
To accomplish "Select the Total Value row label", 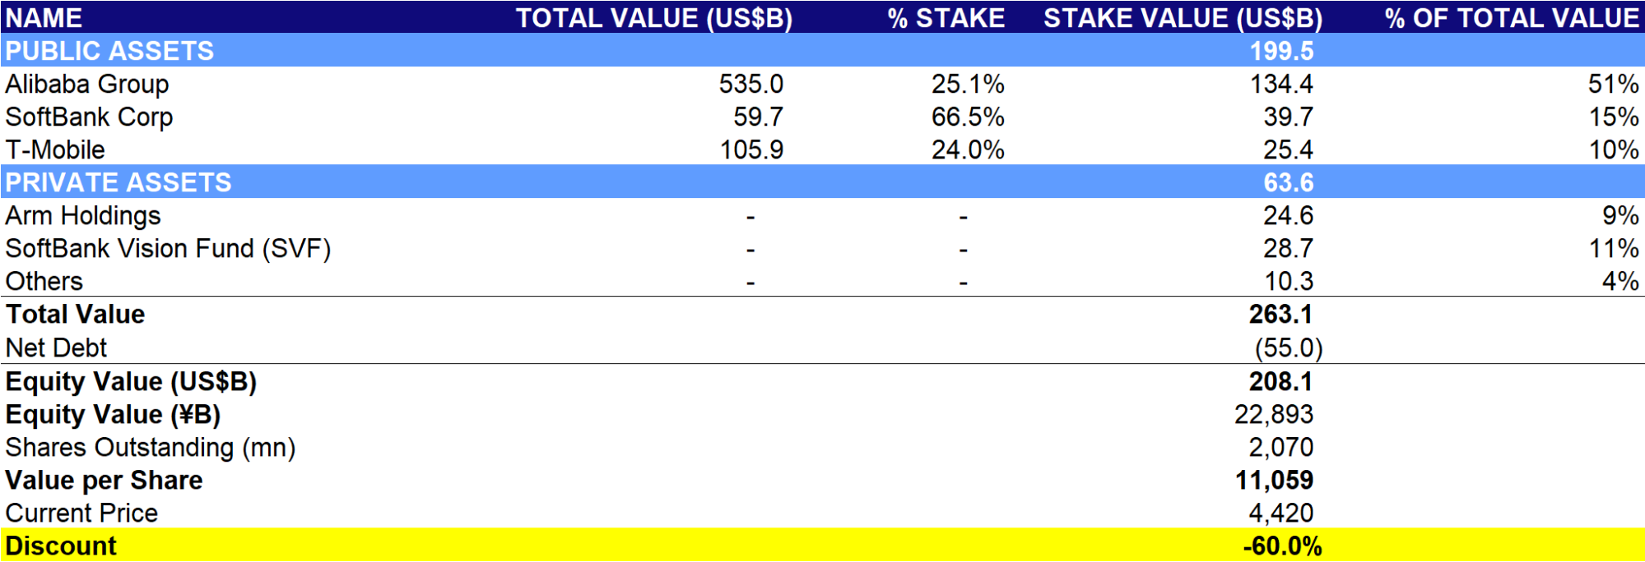I will pyautogui.click(x=75, y=314).
